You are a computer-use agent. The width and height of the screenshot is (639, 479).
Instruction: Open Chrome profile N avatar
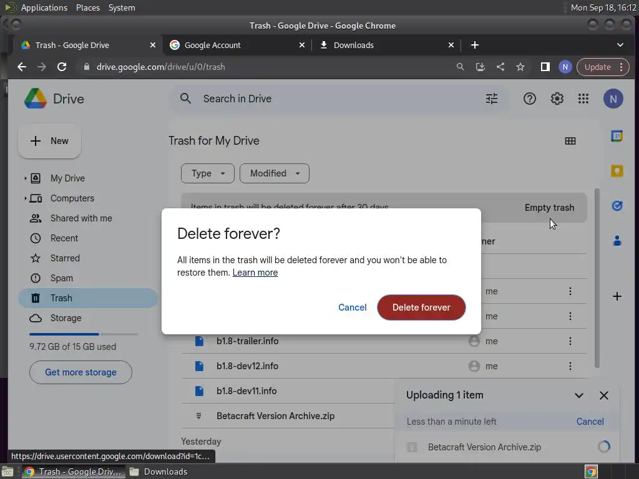(565, 67)
